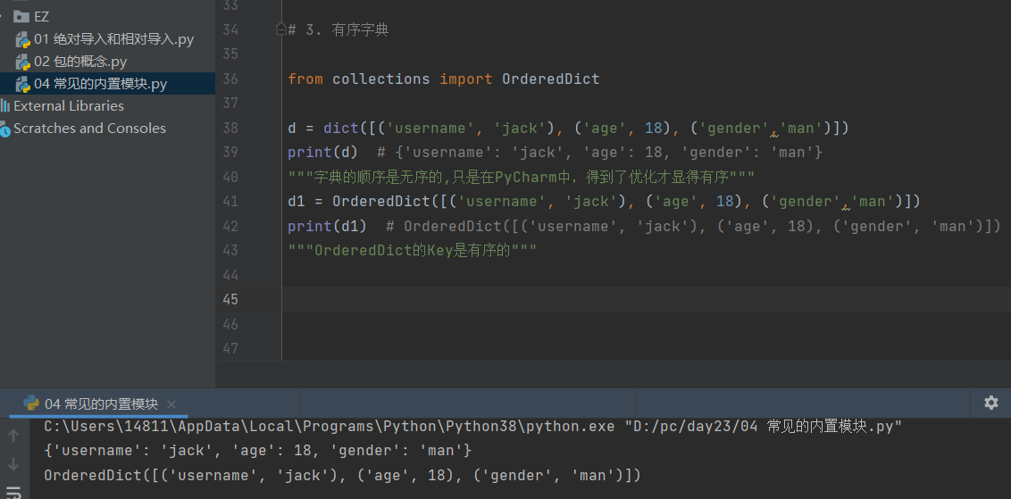Collapse the fold marker at line 34

click(281, 29)
